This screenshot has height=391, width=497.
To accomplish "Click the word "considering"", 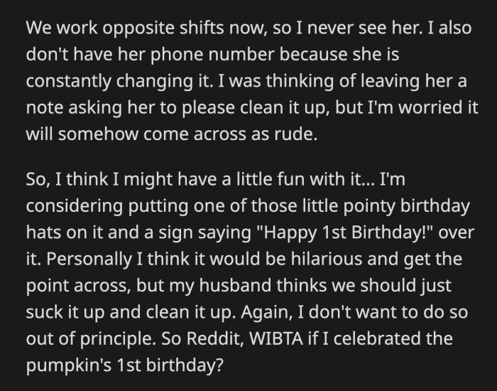I will (75, 207).
